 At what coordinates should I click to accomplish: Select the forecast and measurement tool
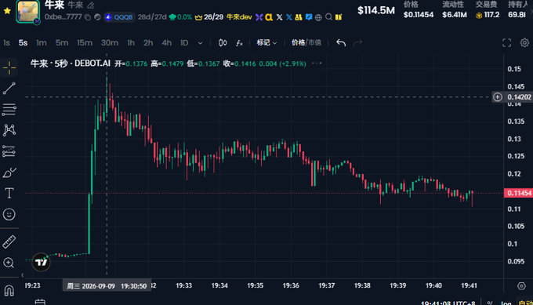point(9,151)
